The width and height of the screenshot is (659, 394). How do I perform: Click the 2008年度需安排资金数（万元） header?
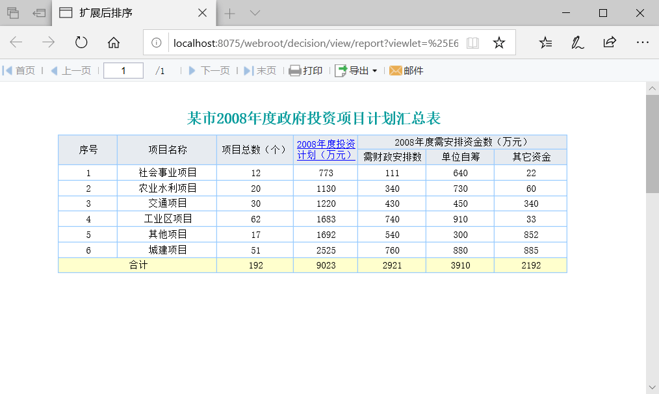[x=462, y=142]
